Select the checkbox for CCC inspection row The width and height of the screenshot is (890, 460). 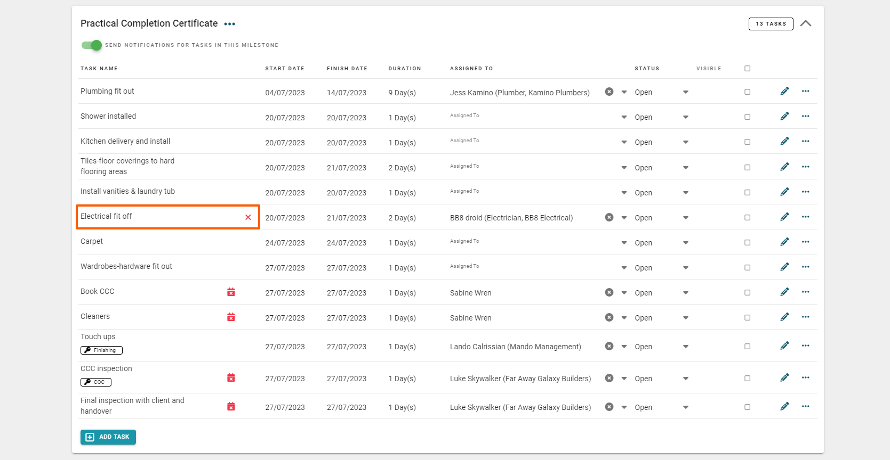tap(747, 379)
